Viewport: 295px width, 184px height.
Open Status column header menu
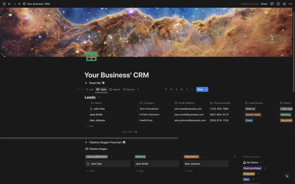pos(285,103)
